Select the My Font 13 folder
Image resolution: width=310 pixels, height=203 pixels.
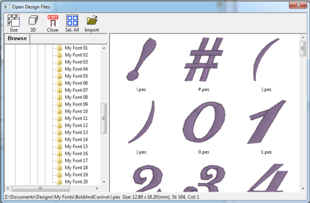tap(76, 132)
